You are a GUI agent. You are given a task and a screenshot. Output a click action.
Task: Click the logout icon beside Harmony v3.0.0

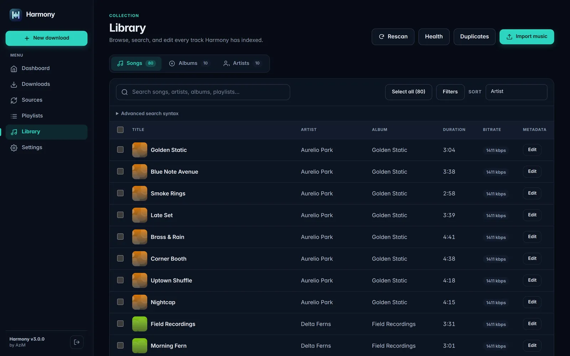pyautogui.click(x=77, y=342)
